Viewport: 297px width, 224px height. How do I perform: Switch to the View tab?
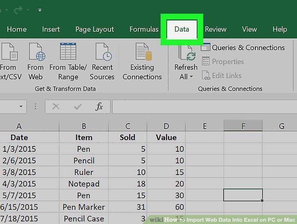tap(249, 29)
